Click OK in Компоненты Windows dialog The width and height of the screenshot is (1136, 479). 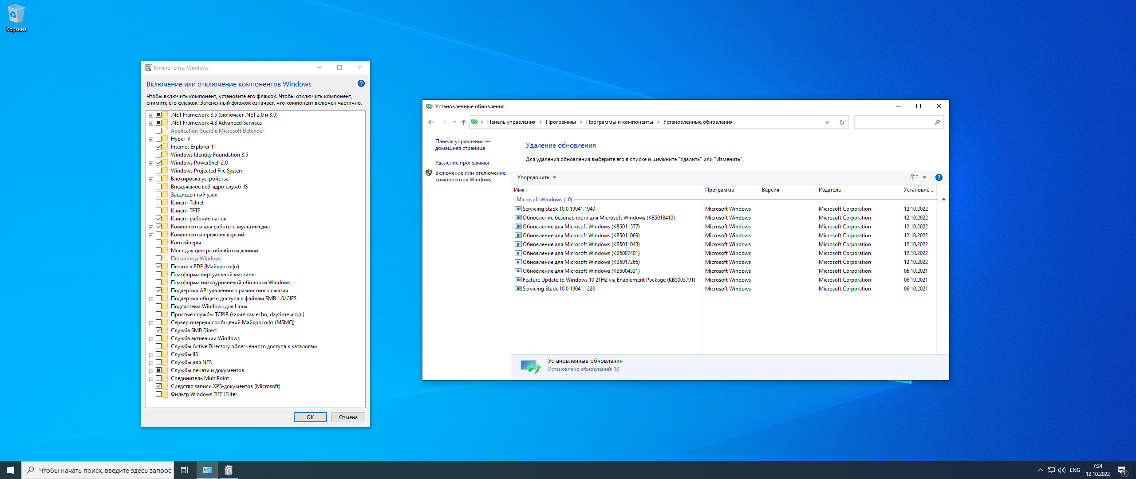(x=310, y=417)
